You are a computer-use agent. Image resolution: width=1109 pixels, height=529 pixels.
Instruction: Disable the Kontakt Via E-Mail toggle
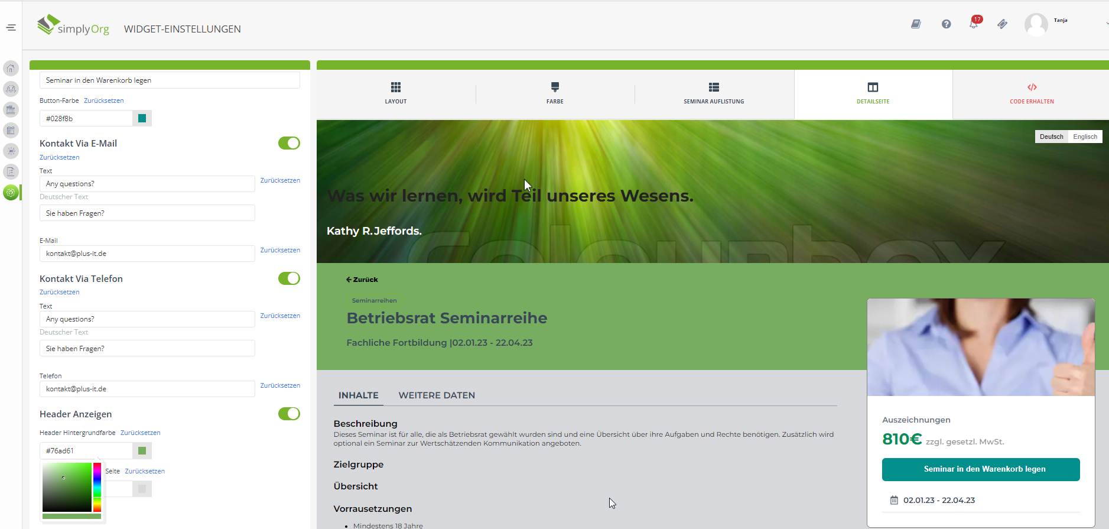[289, 143]
